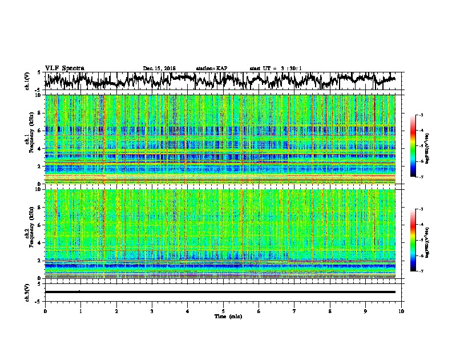Viewport: 452px width, 349px height.
Task: Click time axis tick label '0'
Action: pos(45,311)
